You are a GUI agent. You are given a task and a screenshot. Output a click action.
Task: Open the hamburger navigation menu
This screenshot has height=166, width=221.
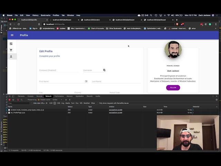pyautogui.click(x=12, y=35)
